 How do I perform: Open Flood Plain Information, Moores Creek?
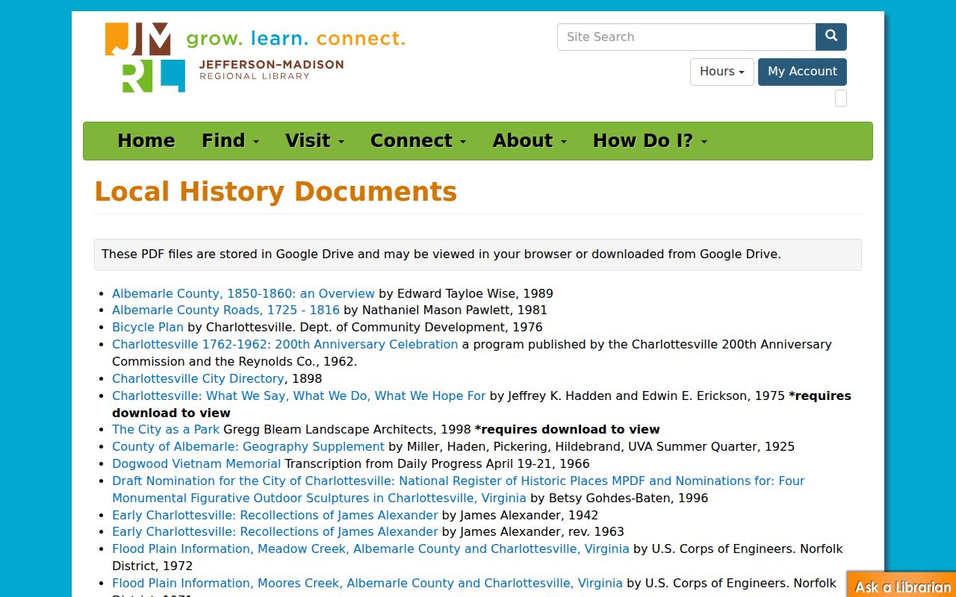tap(367, 583)
